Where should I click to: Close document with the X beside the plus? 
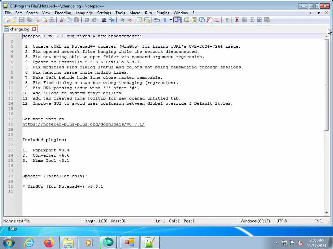coord(326,13)
